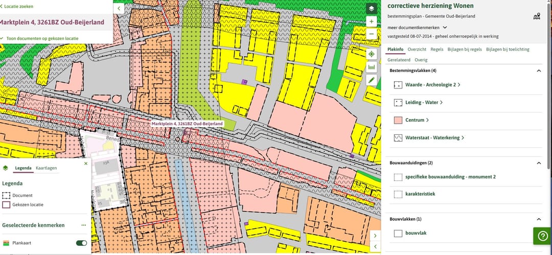Zoom in on the map
This screenshot has width=552, height=255.
click(372, 21)
